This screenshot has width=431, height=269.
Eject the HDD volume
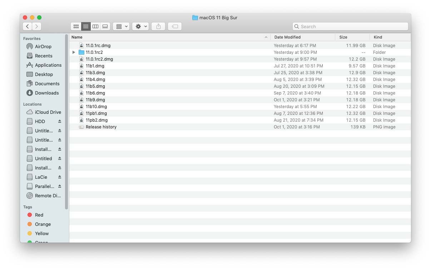[60, 121]
